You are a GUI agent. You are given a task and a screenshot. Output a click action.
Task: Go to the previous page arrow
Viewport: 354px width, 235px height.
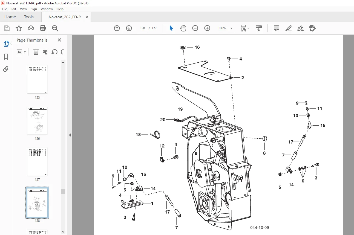pyautogui.click(x=117, y=28)
